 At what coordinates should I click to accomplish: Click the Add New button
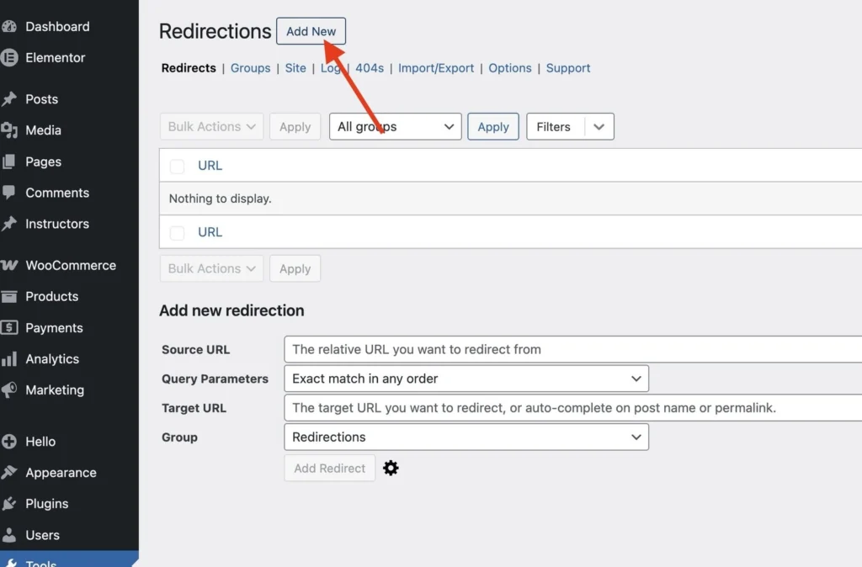pos(311,31)
